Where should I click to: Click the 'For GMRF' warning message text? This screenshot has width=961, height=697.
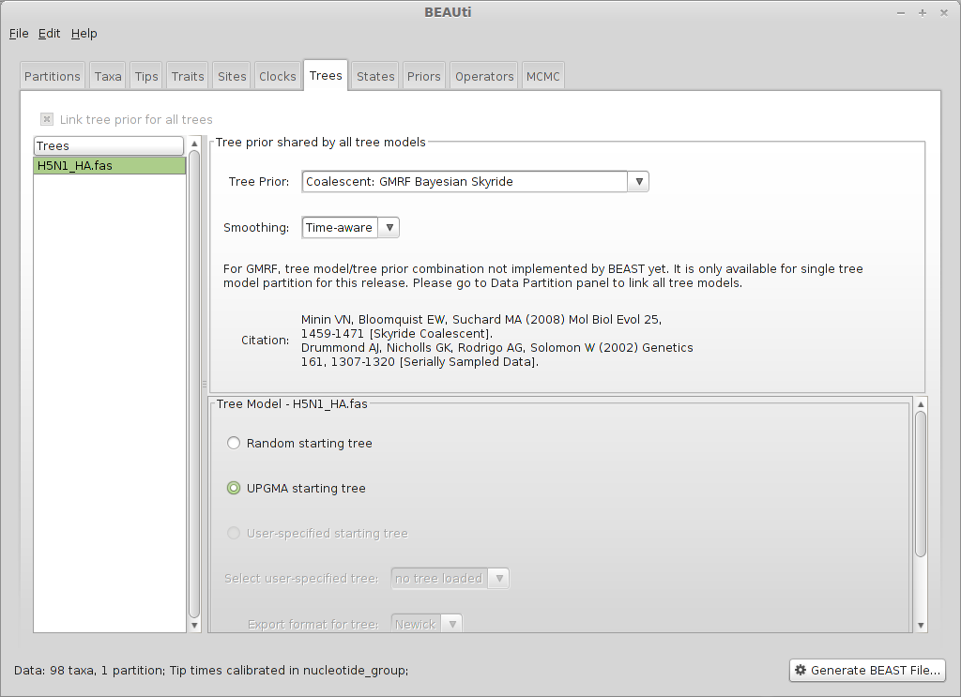point(543,276)
